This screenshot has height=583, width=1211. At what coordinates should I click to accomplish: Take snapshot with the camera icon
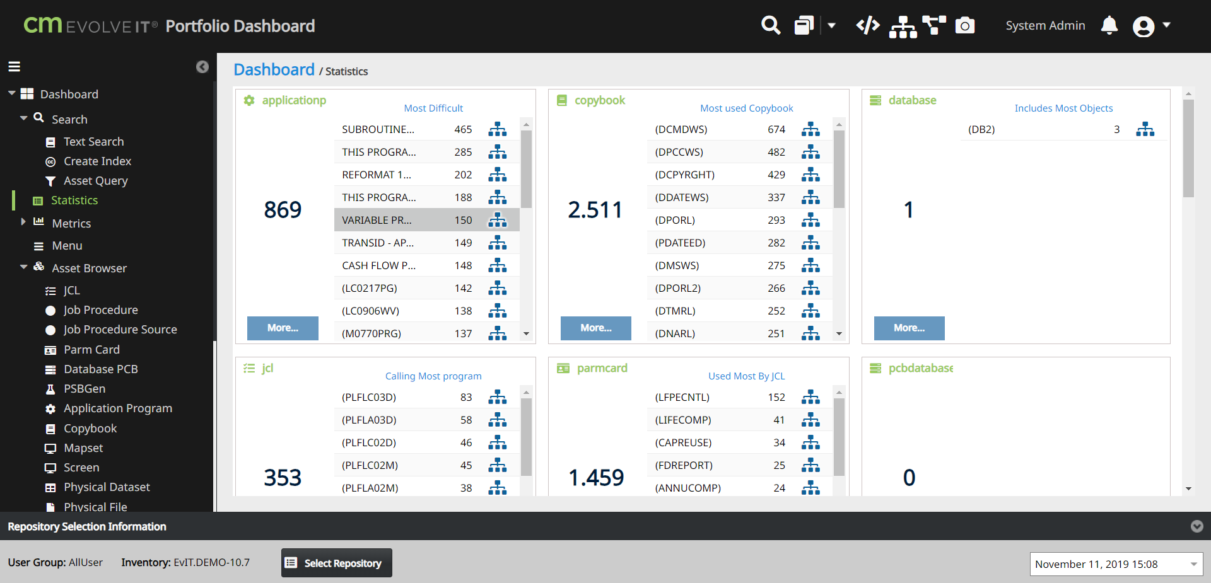(965, 25)
